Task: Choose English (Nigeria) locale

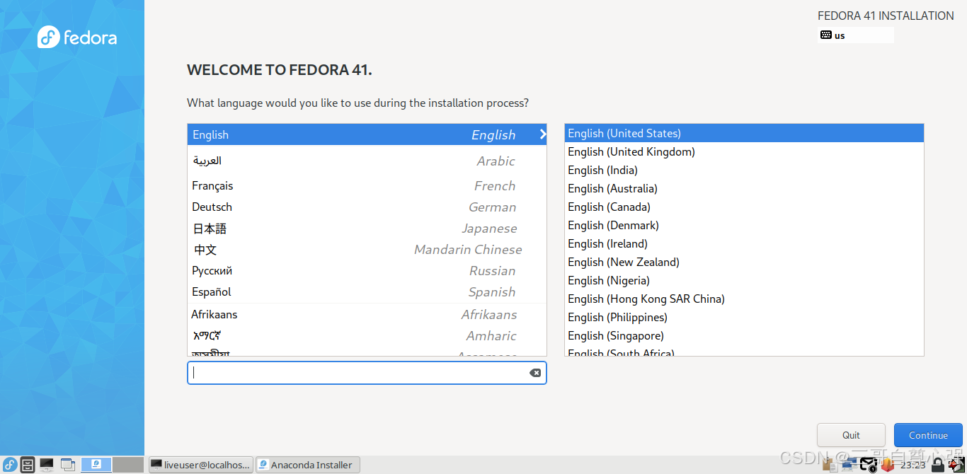Action: 744,280
